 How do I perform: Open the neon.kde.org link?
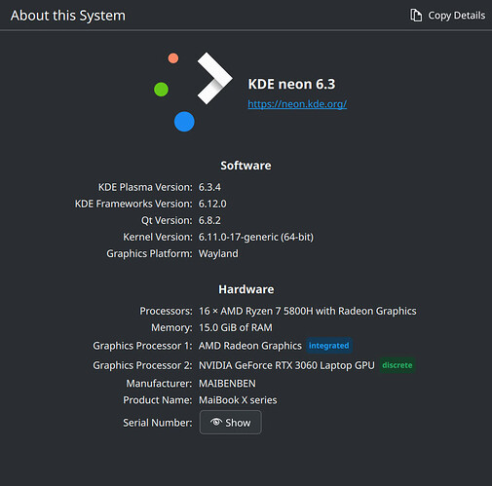tap(297, 104)
